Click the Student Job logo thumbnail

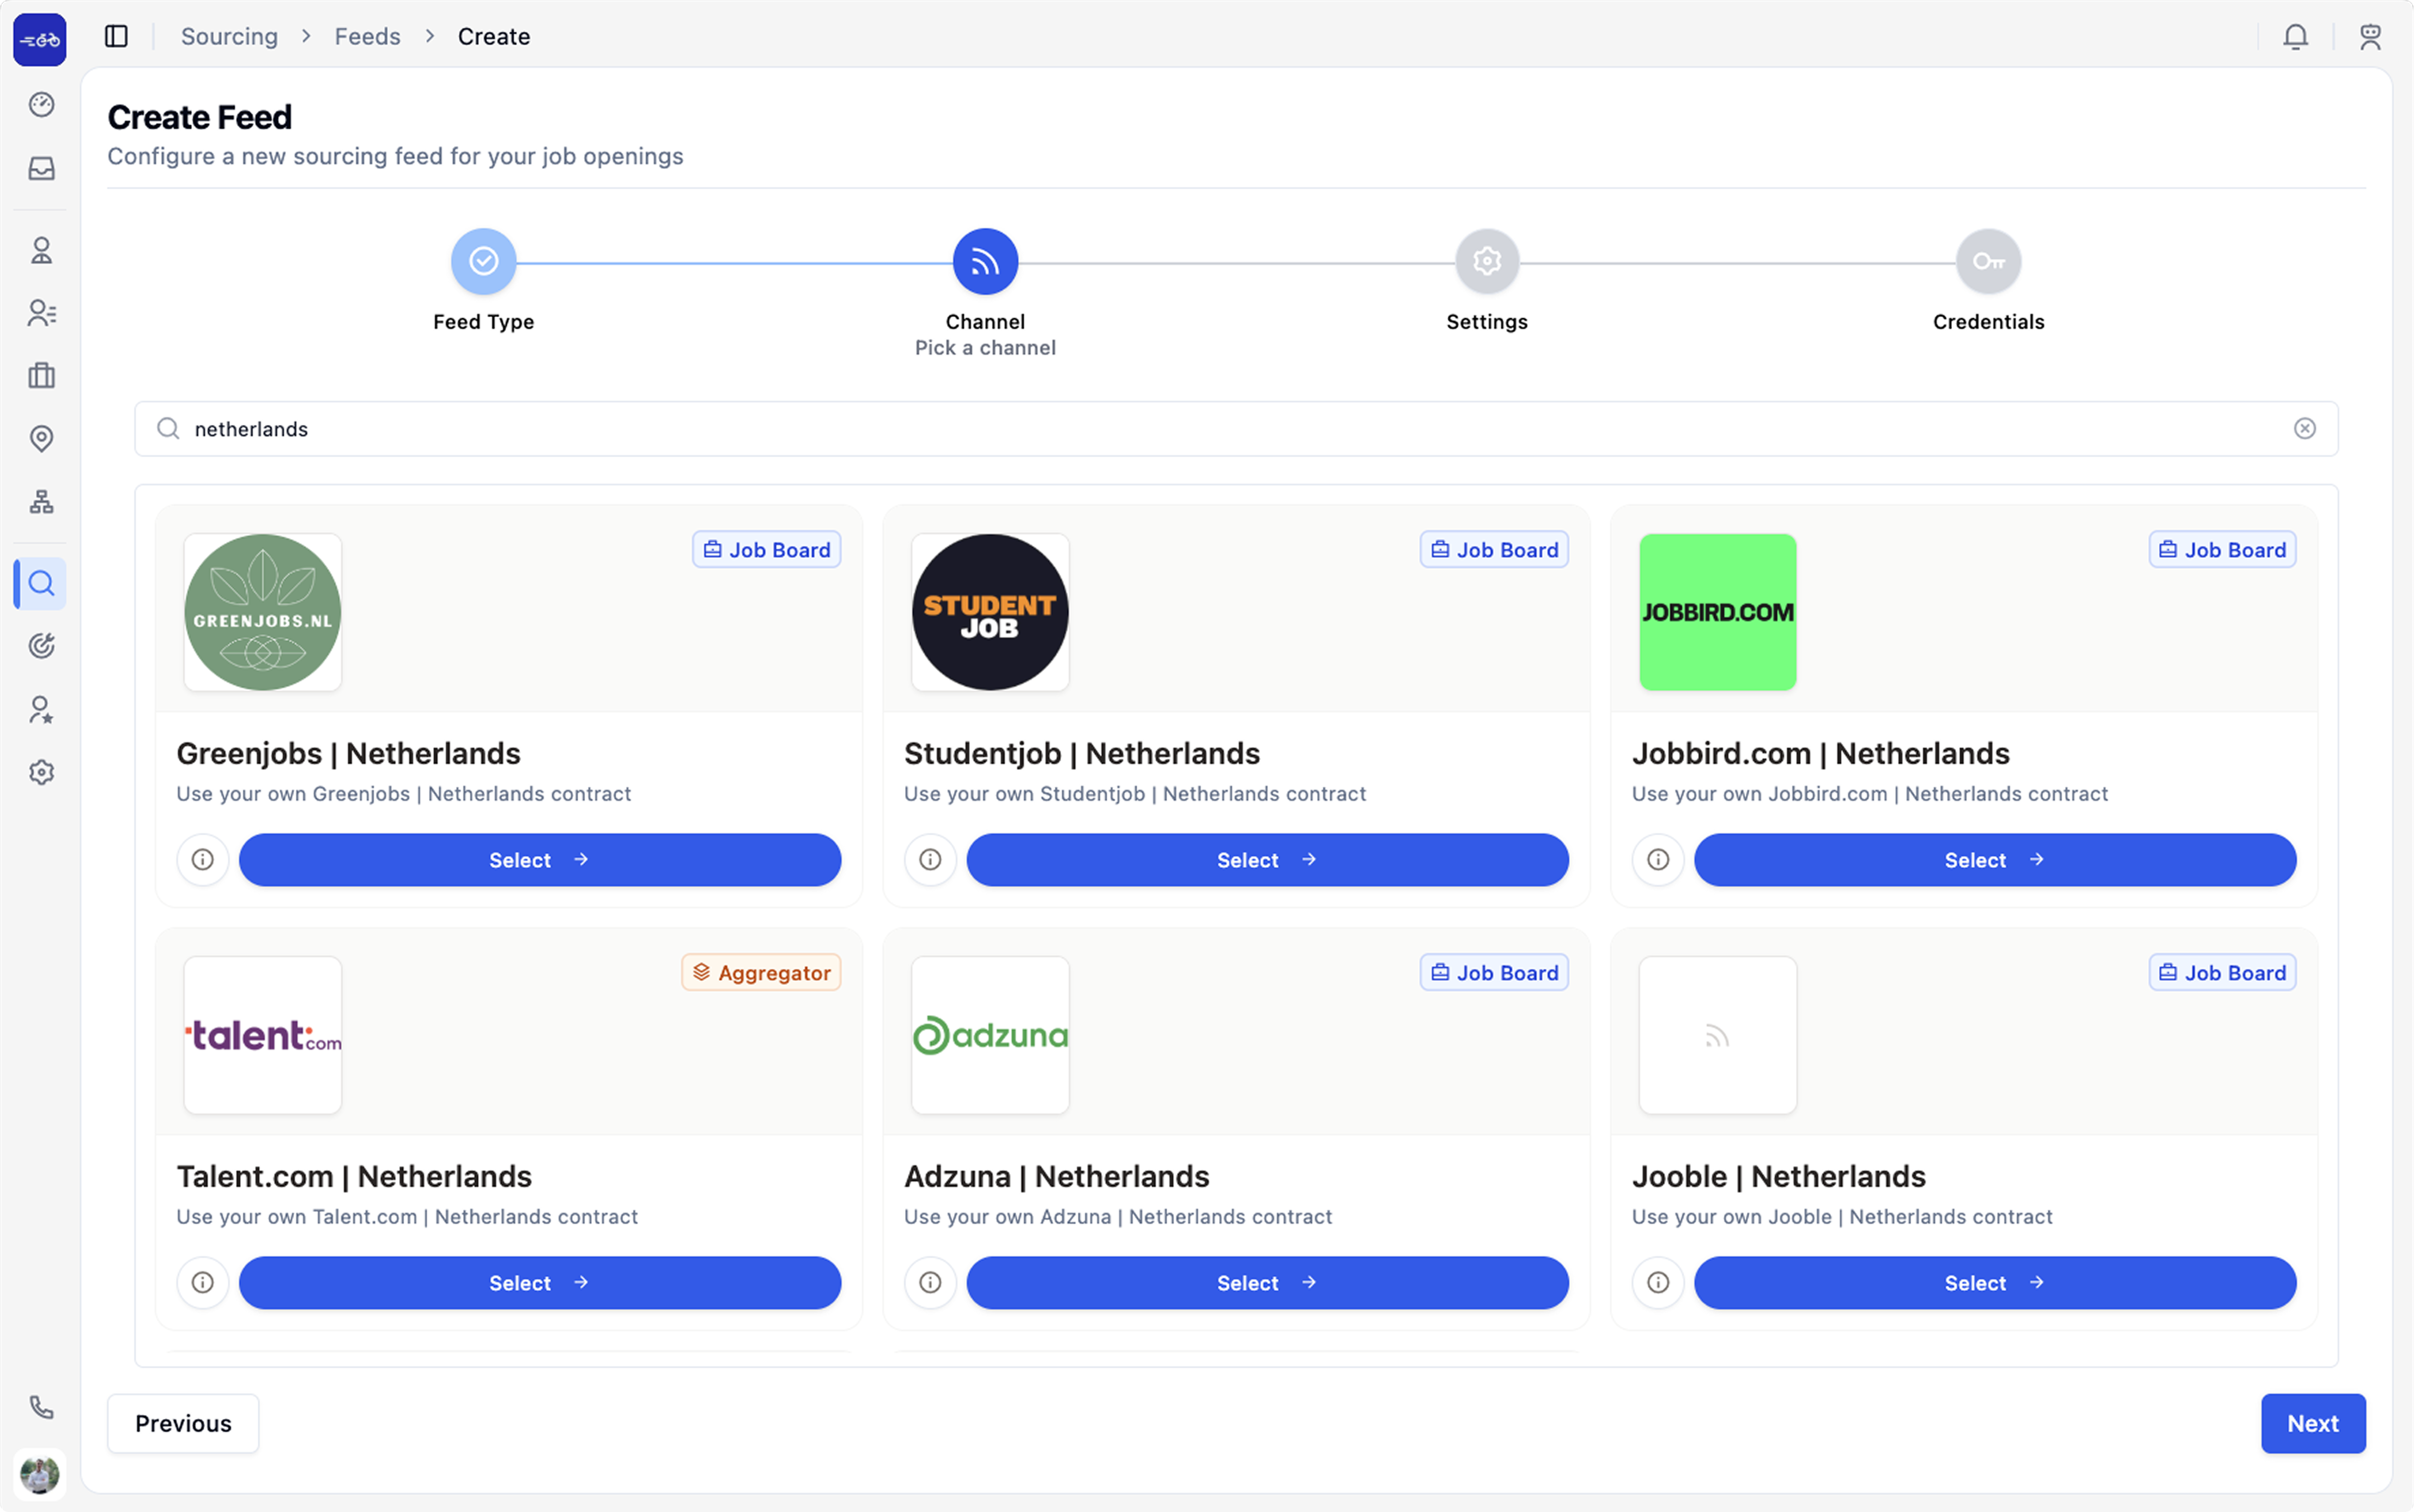(x=990, y=612)
